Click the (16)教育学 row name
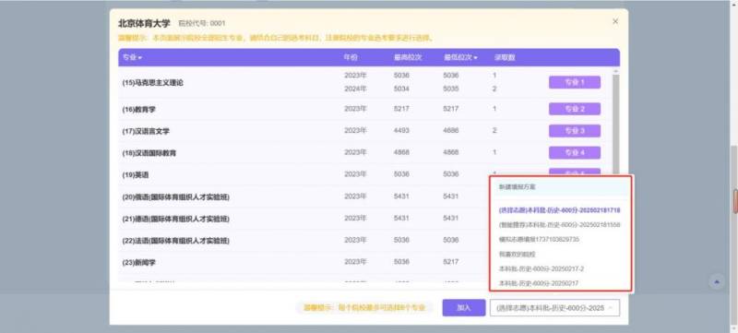Screen dimensions: 738x333 click(x=139, y=110)
